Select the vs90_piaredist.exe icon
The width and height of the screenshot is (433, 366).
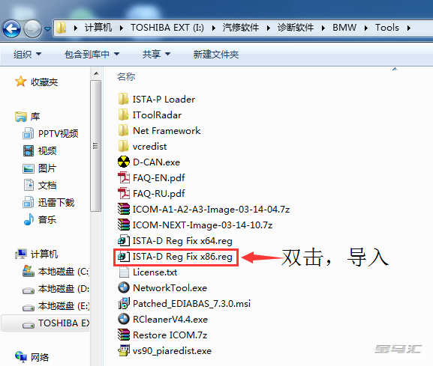[123, 350]
